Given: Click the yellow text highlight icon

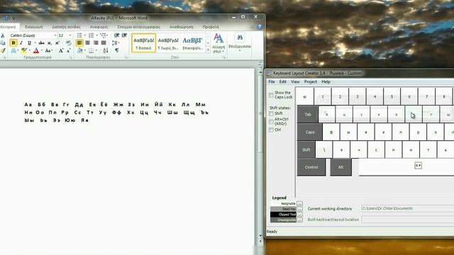Looking at the screenshot, I should (x=23, y=51).
